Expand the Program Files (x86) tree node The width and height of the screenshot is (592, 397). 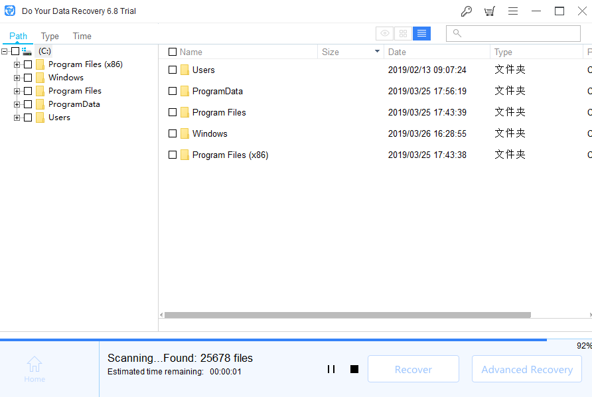[x=17, y=64]
